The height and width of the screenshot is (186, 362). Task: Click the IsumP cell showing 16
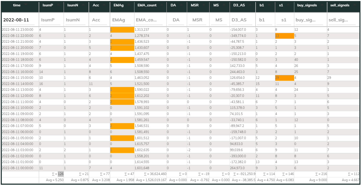click(x=51, y=84)
